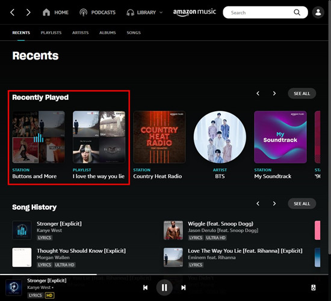Click the Wiggle album art
Image resolution: width=331 pixels, height=301 pixels.
click(x=173, y=230)
